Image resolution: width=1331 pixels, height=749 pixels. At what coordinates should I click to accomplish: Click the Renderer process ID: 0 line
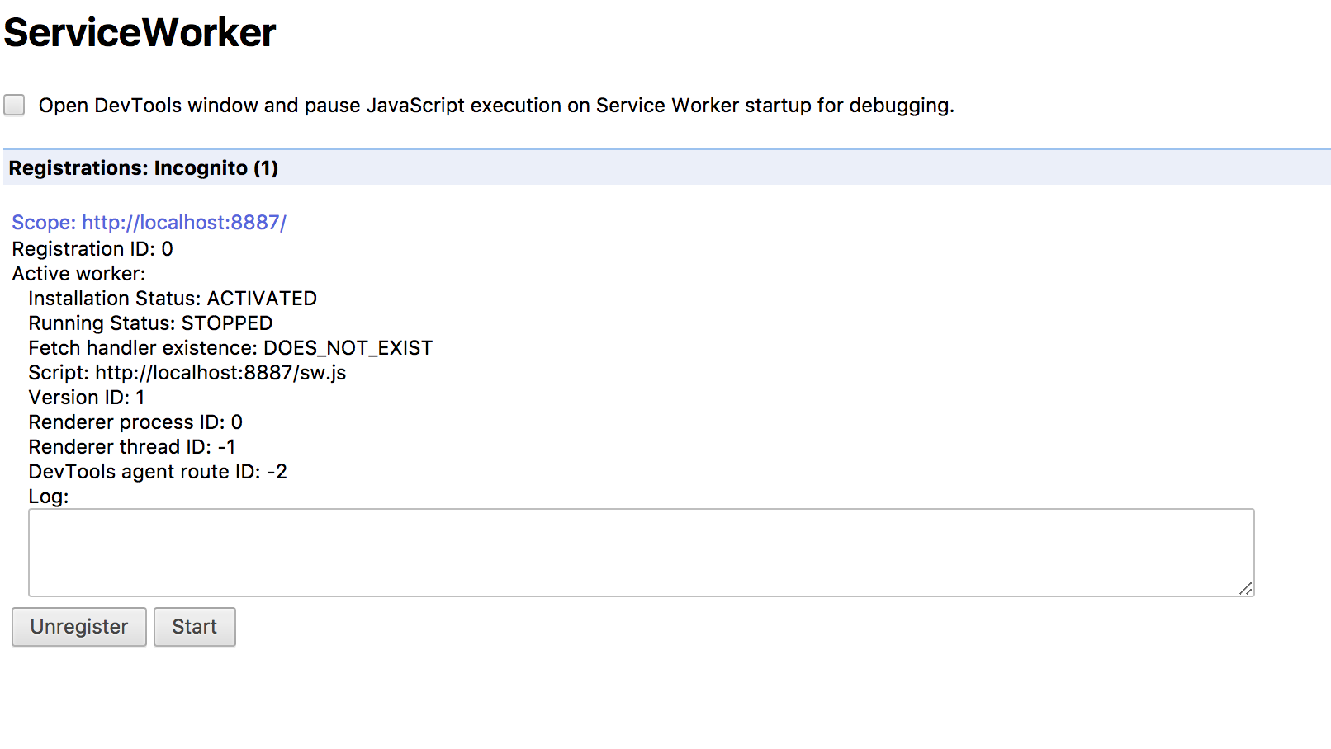click(x=135, y=422)
